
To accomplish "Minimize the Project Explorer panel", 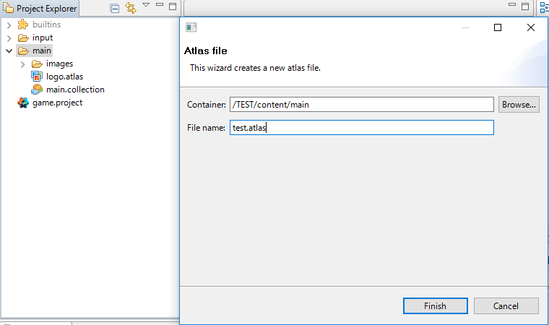I will point(160,4).
